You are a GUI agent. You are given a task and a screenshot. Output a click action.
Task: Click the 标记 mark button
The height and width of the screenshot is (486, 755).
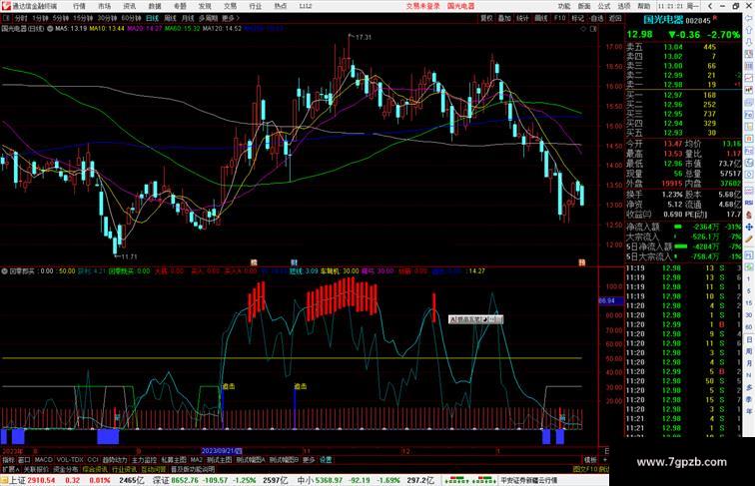577,18
